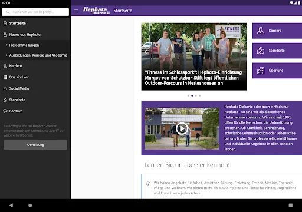Open the 'Fitness im Schlosspark' news slide
This screenshot has height=212, width=302.
pos(194,57)
